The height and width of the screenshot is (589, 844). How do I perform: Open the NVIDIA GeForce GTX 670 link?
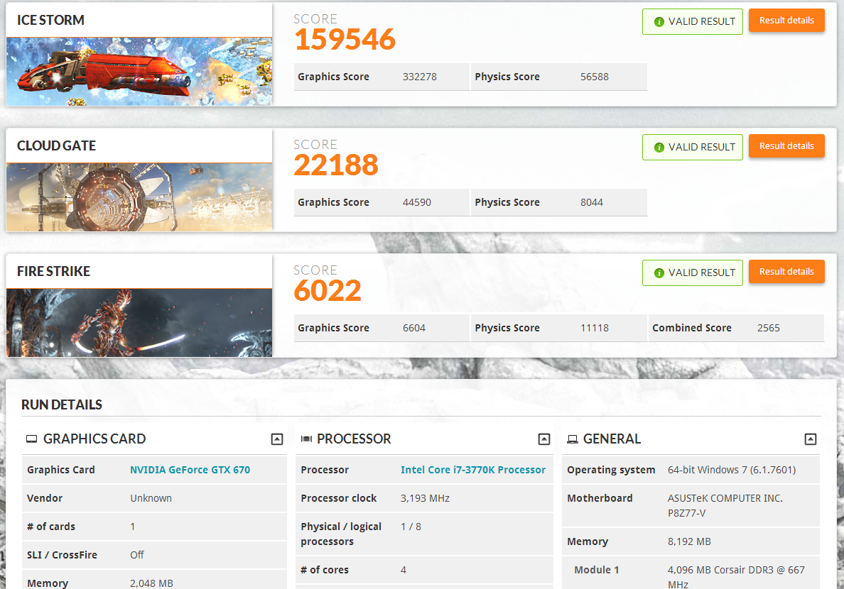coord(190,470)
